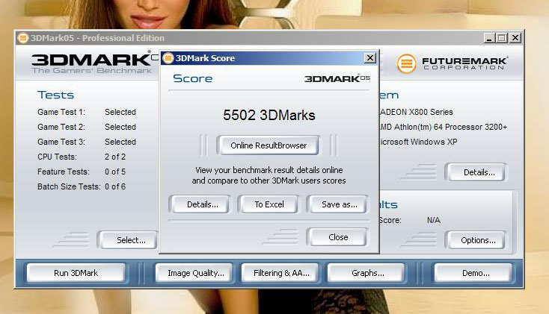
Task: Click the Run 3DMark button
Action: (x=76, y=273)
